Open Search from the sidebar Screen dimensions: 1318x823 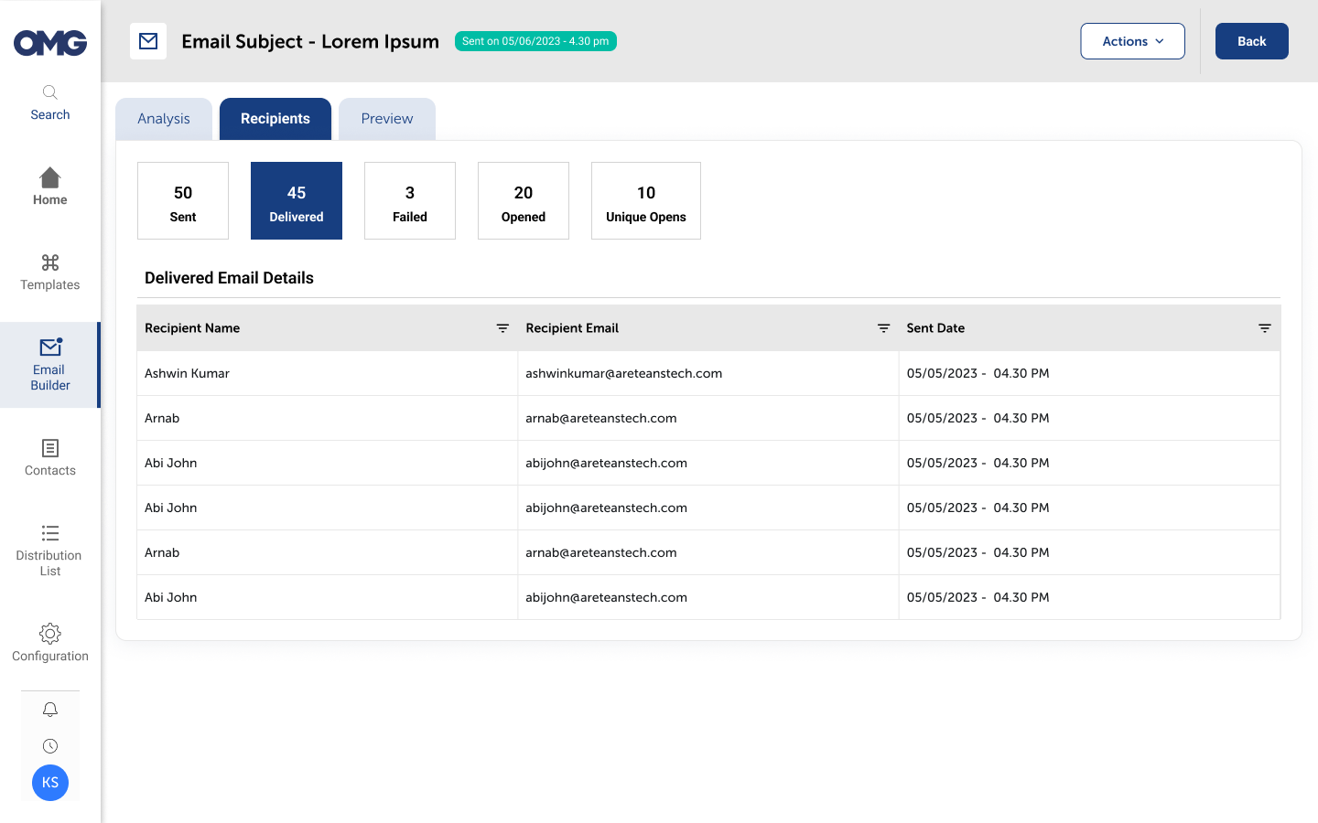[x=49, y=102]
